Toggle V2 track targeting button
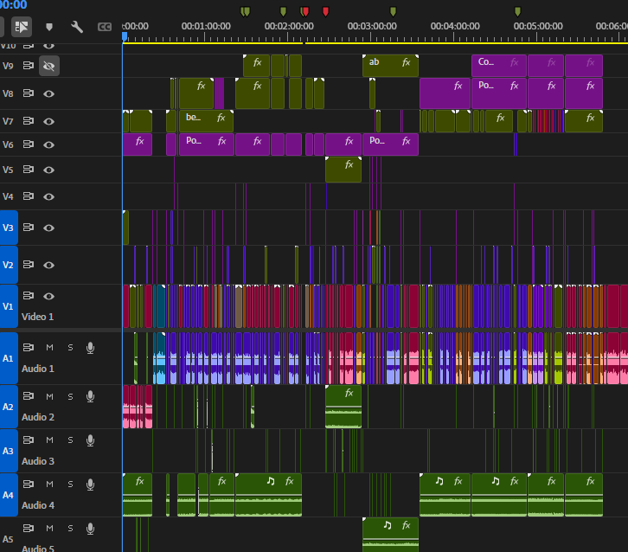 (x=9, y=265)
